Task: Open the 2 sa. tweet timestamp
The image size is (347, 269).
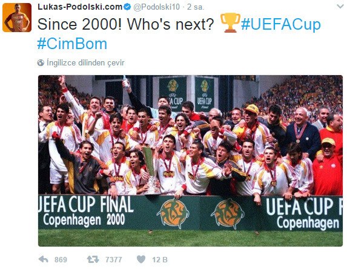Action: [196, 7]
